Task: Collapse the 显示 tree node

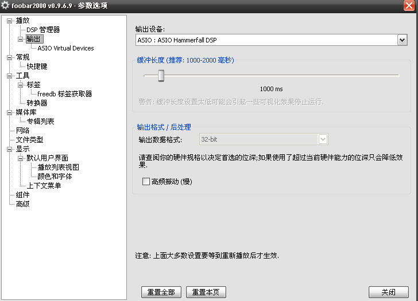Action: pyautogui.click(x=10, y=149)
